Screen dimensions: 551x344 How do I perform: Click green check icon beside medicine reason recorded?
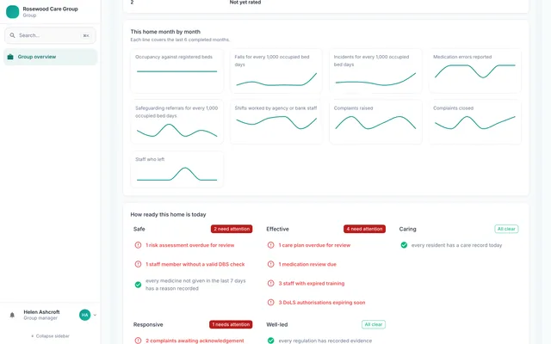138,285
